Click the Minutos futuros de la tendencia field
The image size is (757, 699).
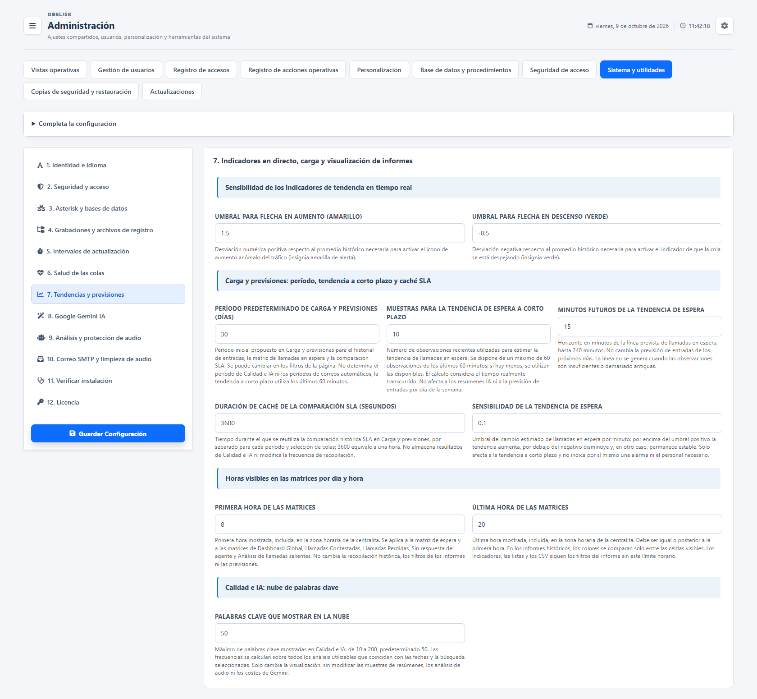640,327
